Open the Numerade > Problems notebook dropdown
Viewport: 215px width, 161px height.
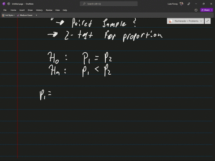click(x=185, y=21)
